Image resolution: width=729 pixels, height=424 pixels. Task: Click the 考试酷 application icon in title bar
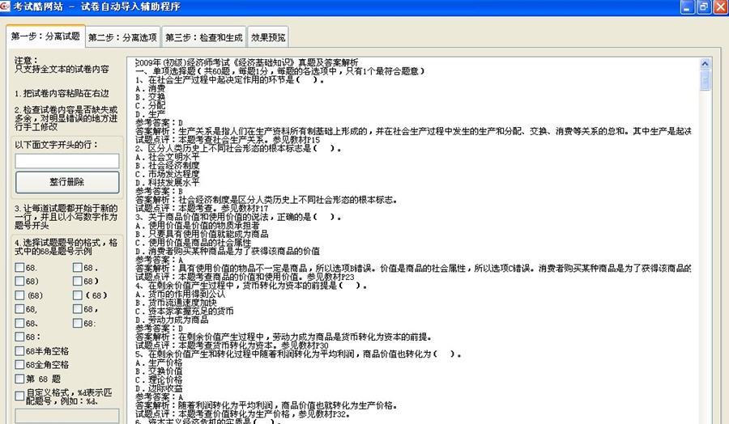coord(5,6)
